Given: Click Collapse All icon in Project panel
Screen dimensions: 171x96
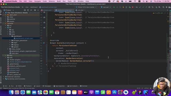Looking at the screenshot, I should 31,10.
